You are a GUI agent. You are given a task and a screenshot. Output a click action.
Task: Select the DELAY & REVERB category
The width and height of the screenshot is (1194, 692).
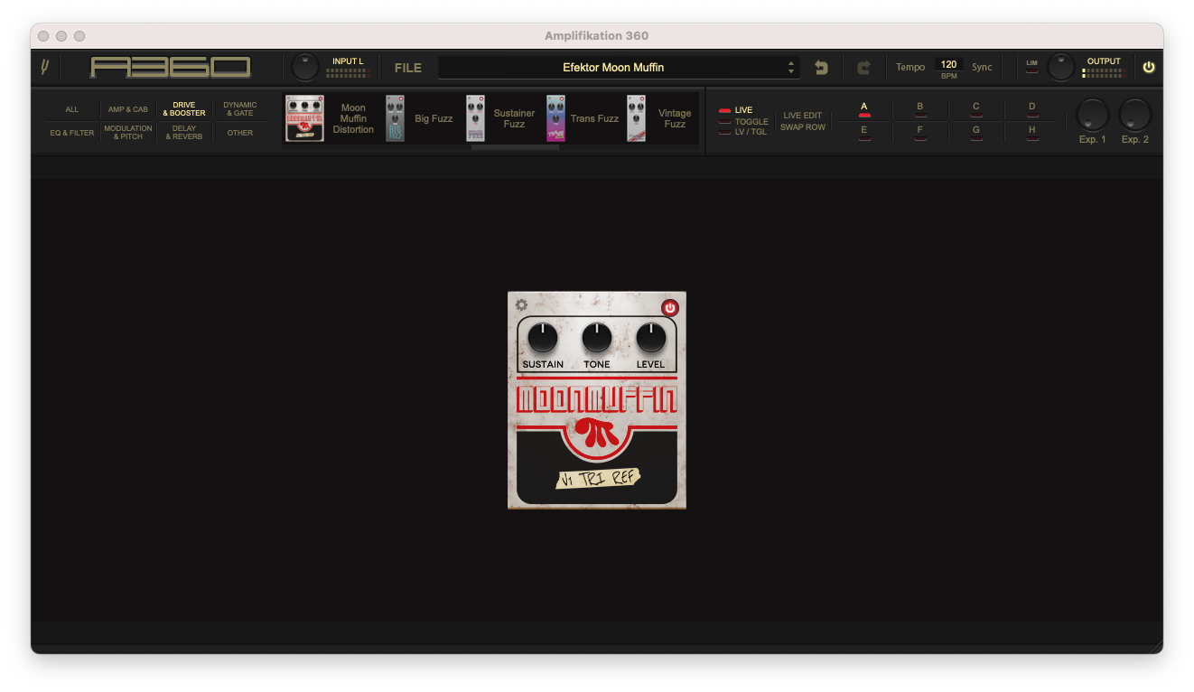pos(184,133)
